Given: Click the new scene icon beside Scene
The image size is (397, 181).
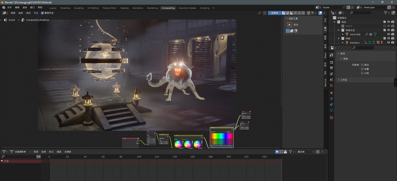Looking at the screenshot, I should point(348,8).
